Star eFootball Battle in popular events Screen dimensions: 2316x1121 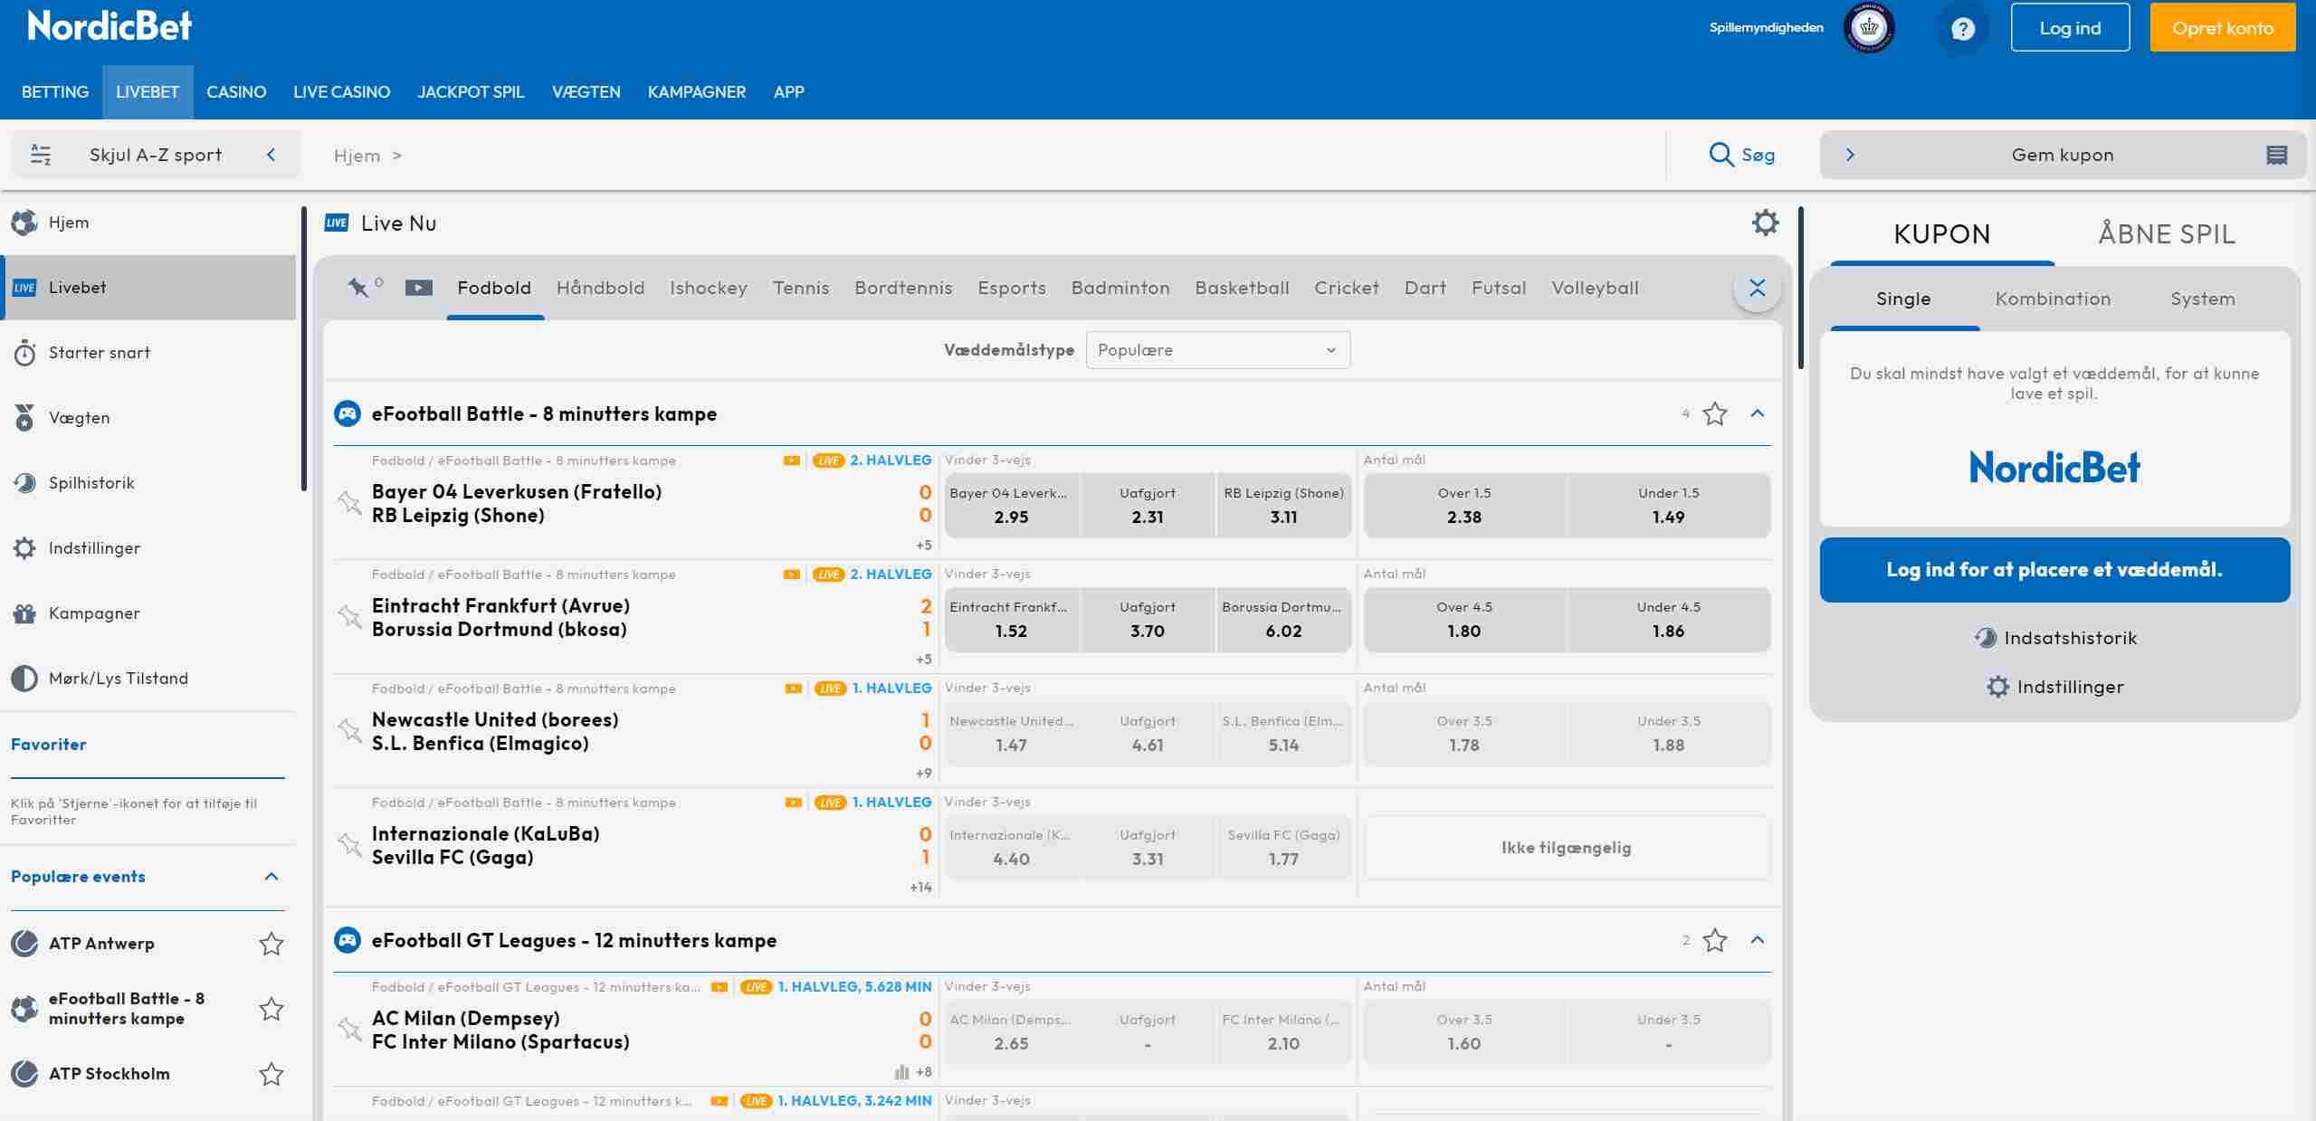coord(272,1009)
